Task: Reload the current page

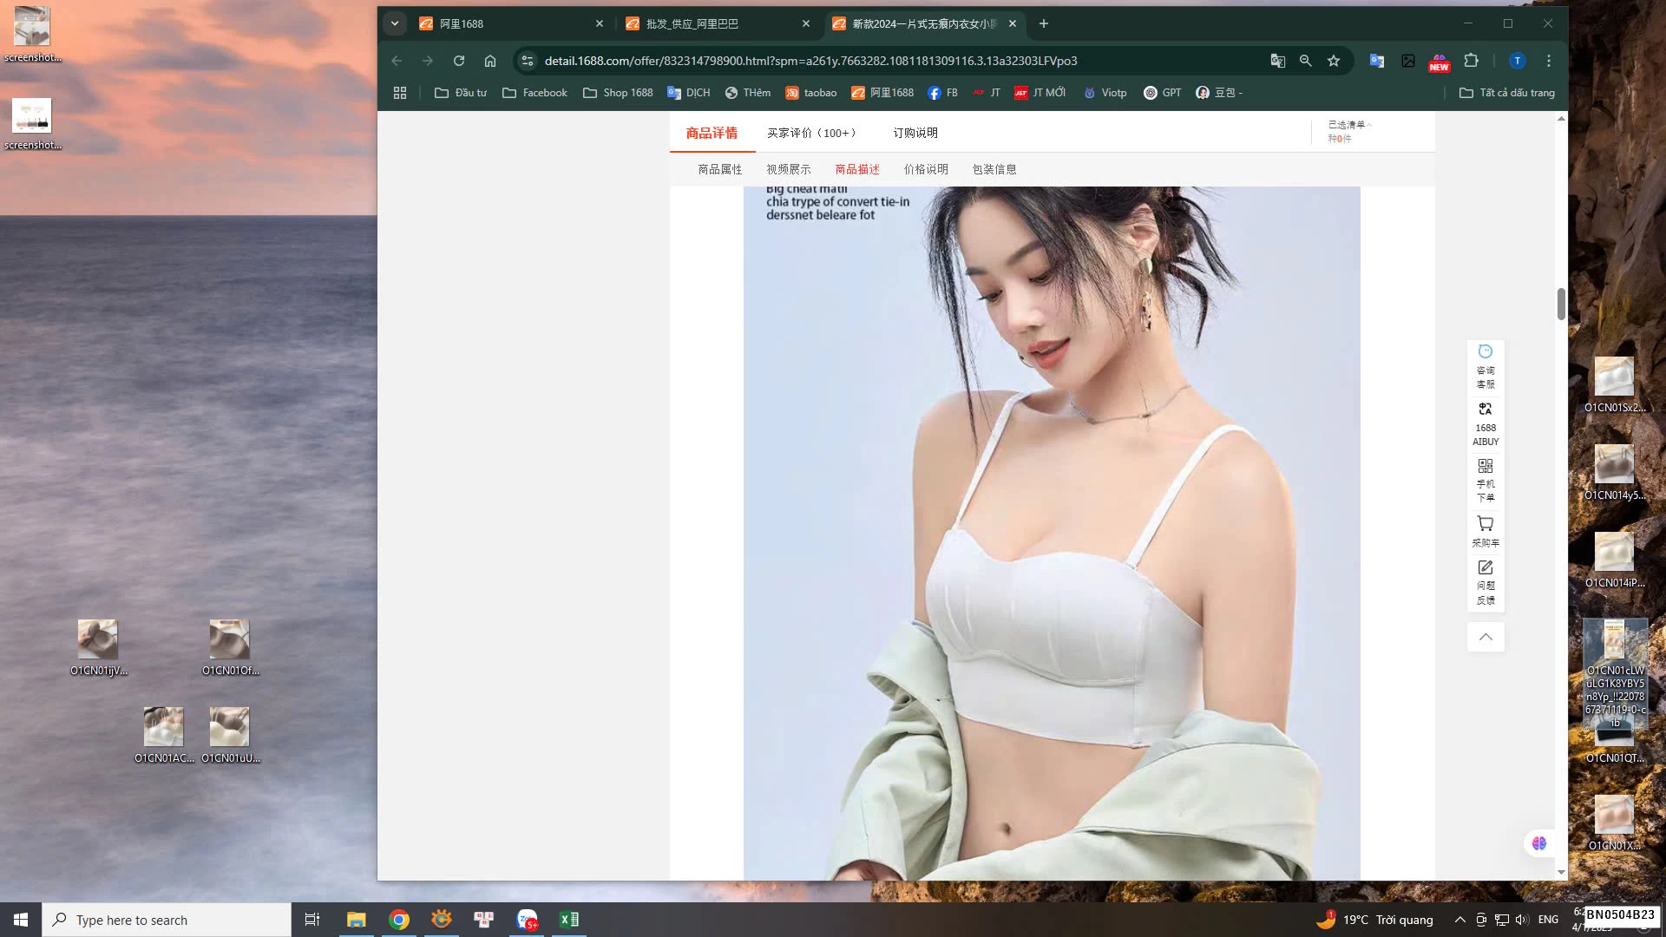Action: [459, 61]
